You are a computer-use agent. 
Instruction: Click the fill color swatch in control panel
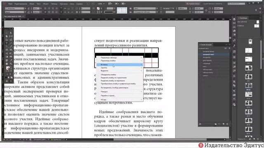pyautogui.click(x=98, y=8)
